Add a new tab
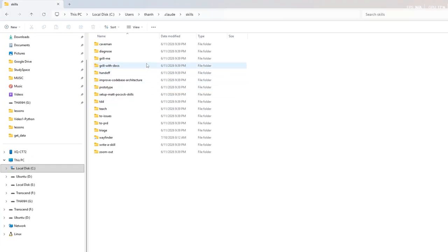This screenshot has height=252, width=448. (x=69, y=4)
